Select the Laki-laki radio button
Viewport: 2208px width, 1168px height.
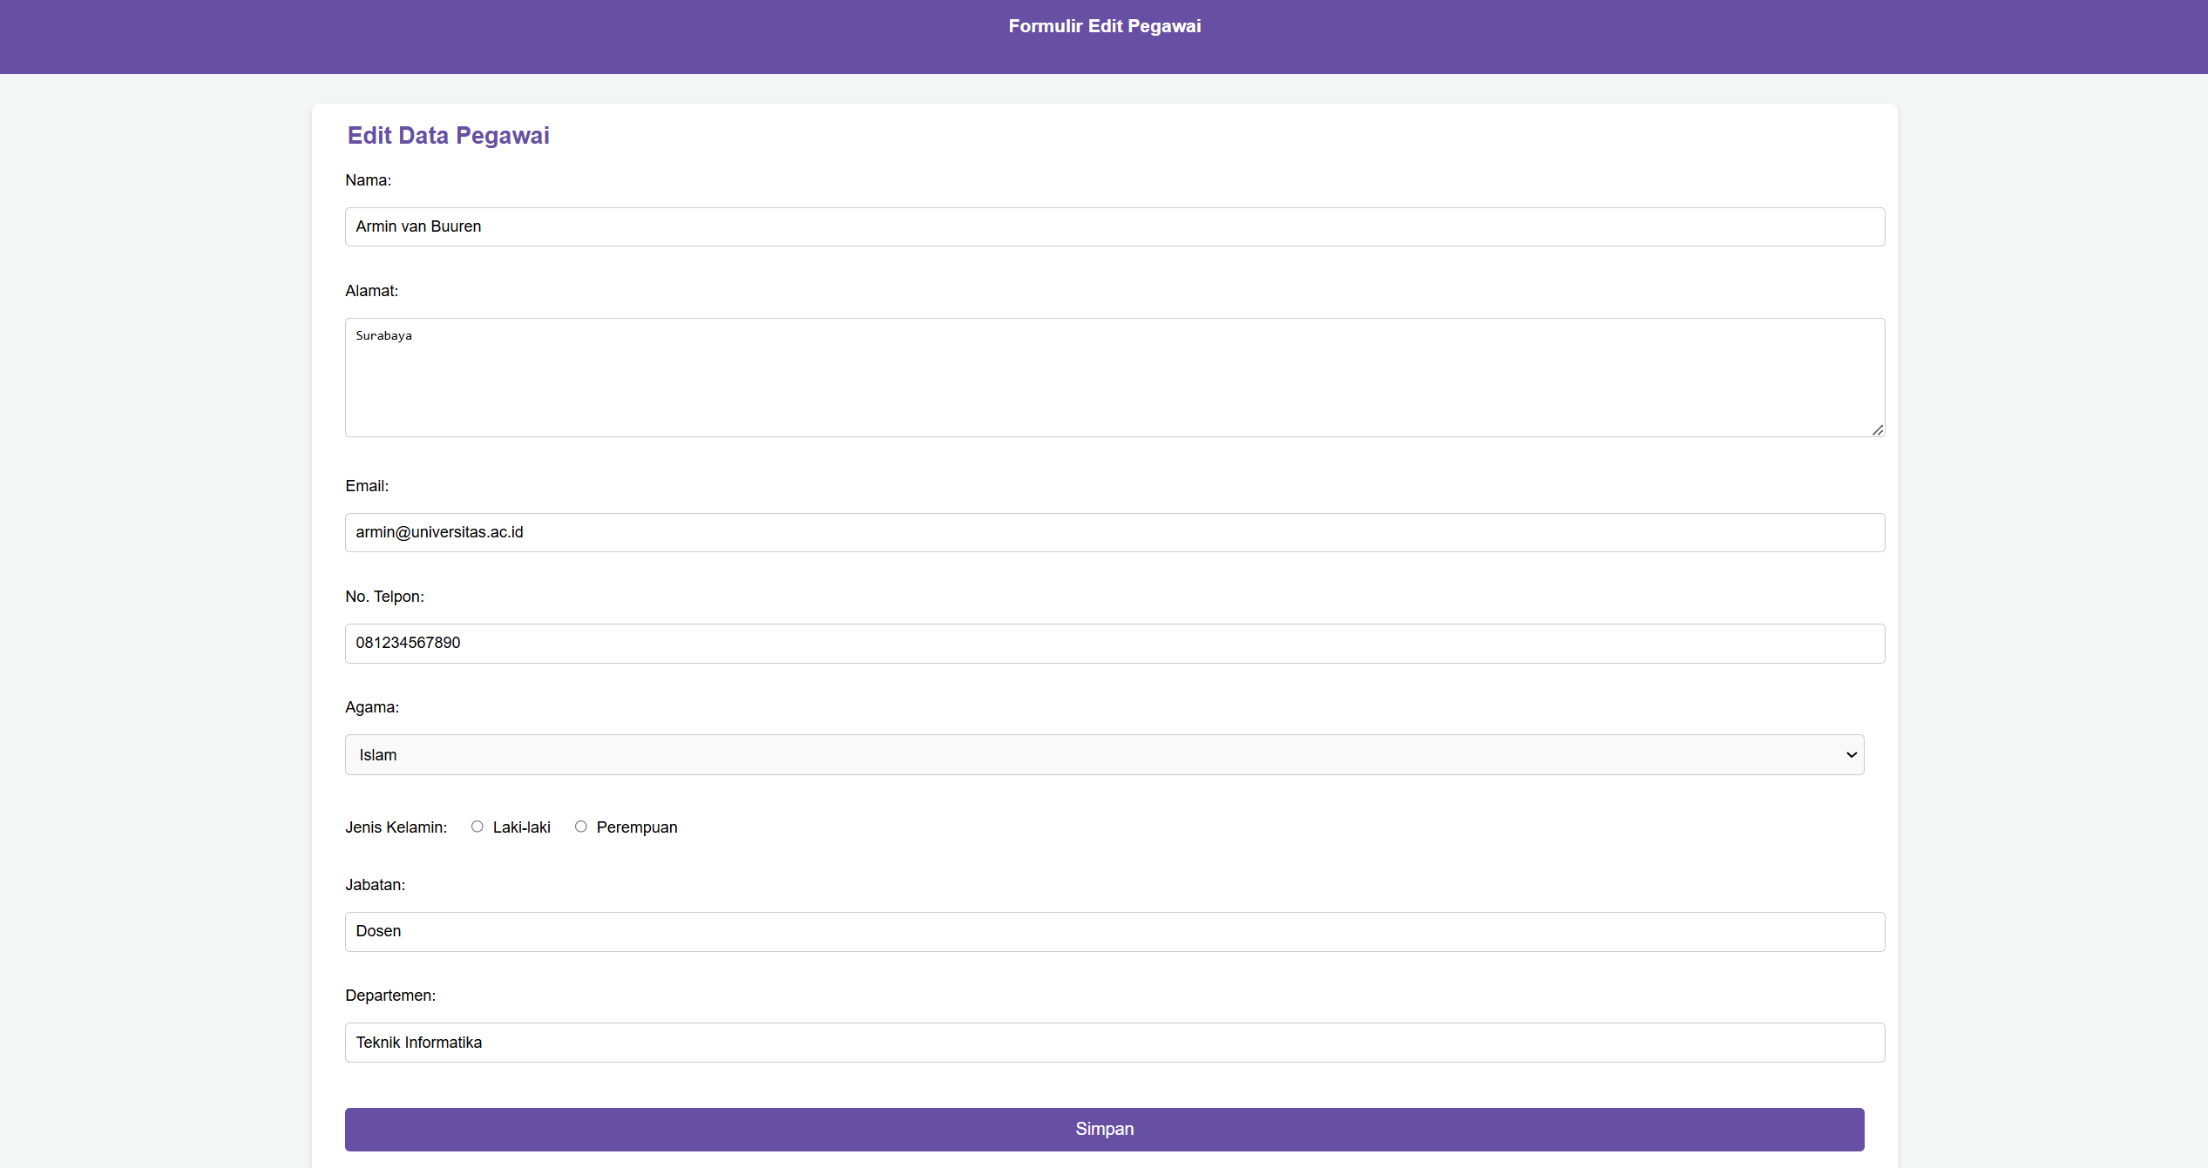(x=477, y=827)
